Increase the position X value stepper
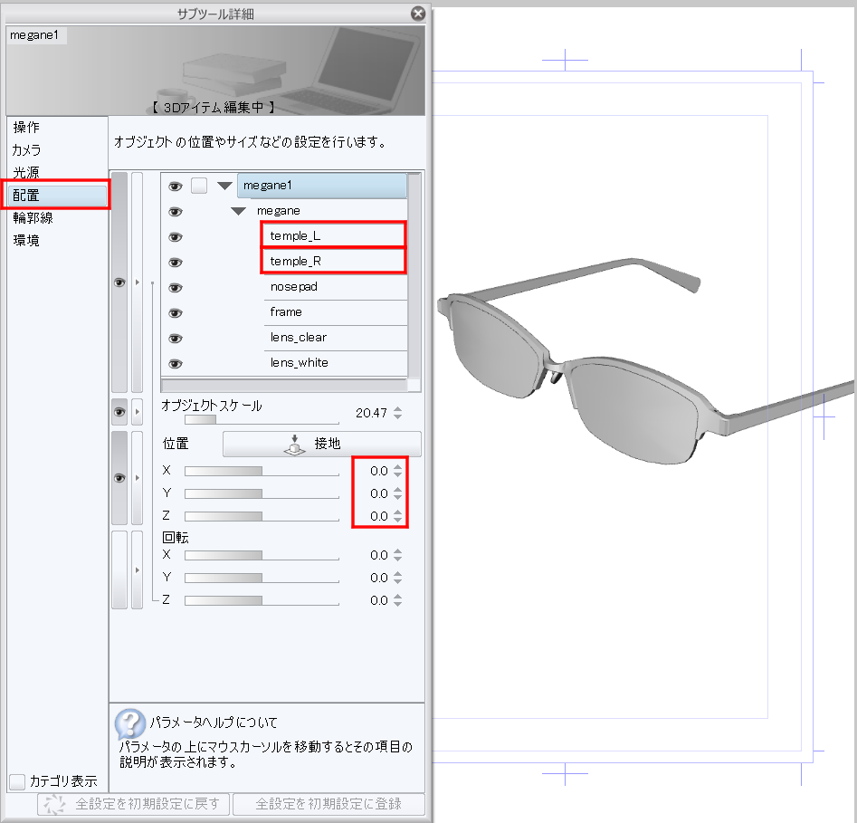 tap(398, 466)
